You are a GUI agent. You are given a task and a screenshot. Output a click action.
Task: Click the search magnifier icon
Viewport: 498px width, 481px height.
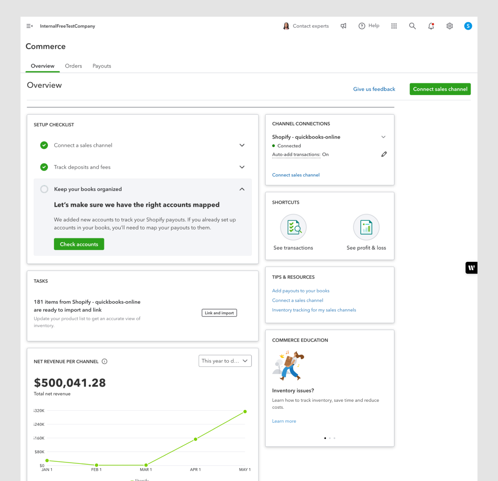(412, 26)
